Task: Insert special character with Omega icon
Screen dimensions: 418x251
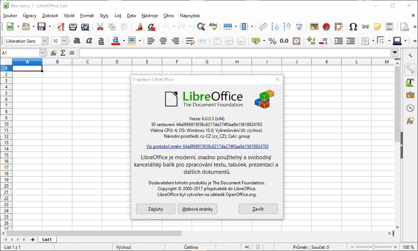Action: click(353, 27)
